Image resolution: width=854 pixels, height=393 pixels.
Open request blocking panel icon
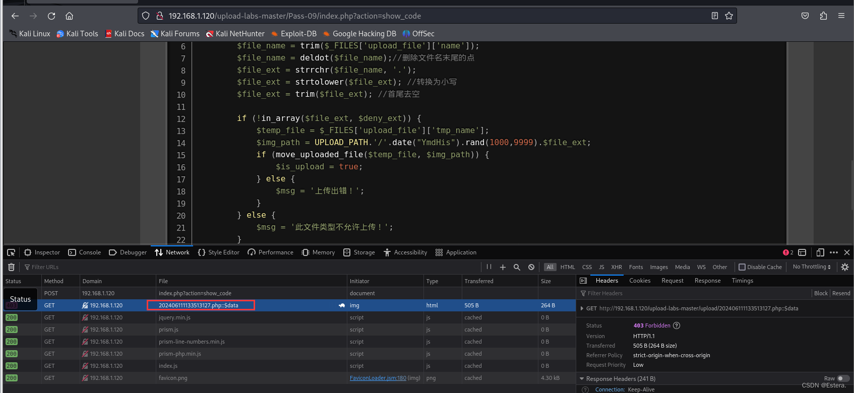531,267
